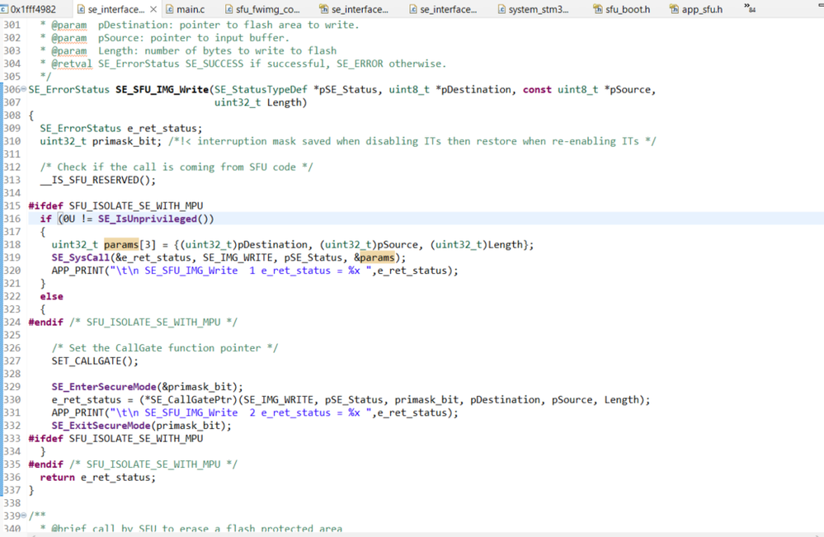824x537 pixels.
Task: Click __IS_SFU_RESERVED(); on line 313
Action: pyautogui.click(x=98, y=180)
